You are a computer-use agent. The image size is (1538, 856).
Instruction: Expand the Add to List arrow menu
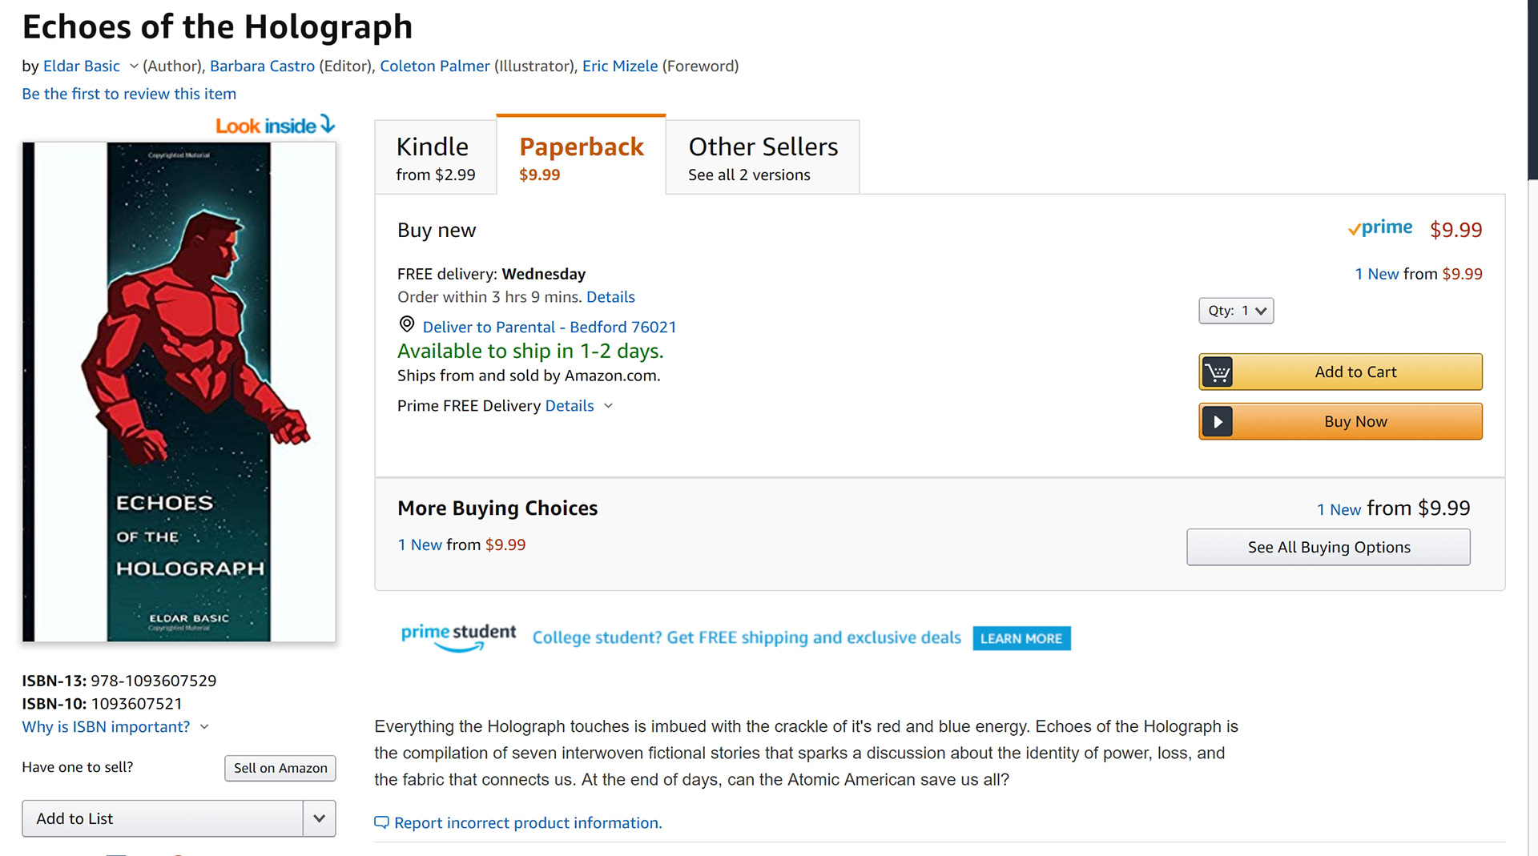point(319,818)
